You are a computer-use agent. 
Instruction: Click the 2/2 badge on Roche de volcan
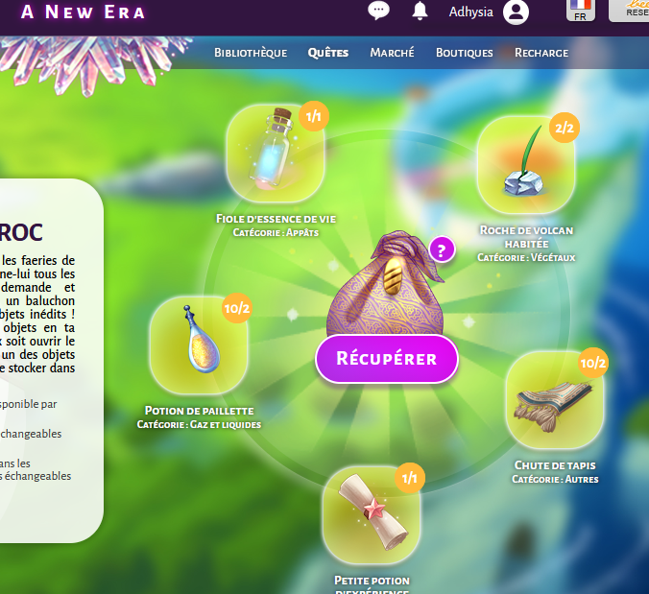pyautogui.click(x=565, y=128)
